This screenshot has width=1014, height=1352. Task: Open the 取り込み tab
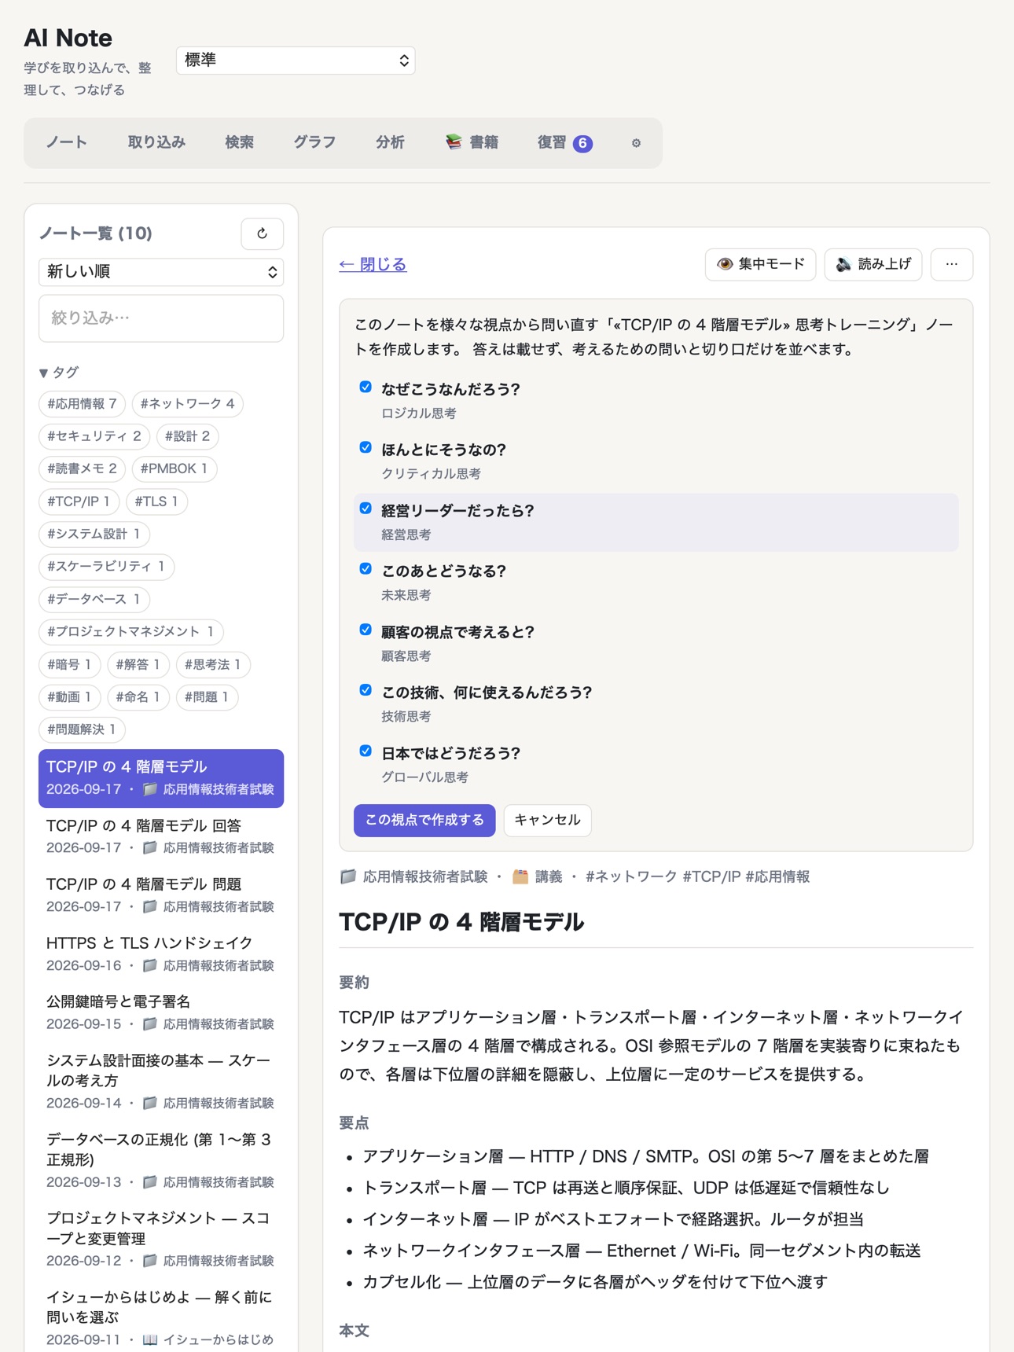click(156, 142)
